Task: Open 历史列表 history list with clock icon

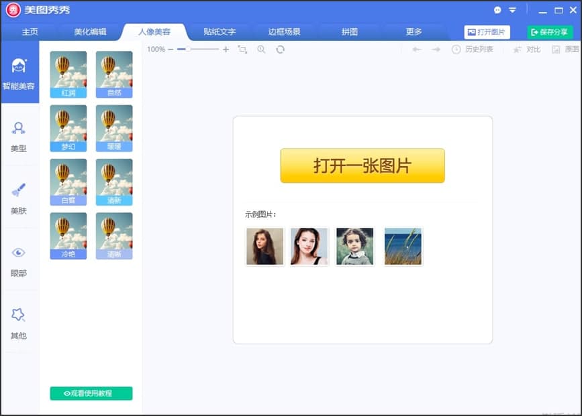Action: (476, 49)
